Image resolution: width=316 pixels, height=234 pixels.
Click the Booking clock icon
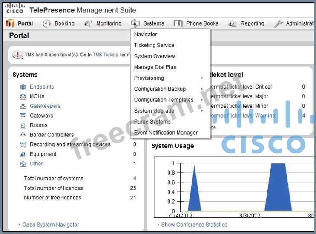tap(47, 24)
